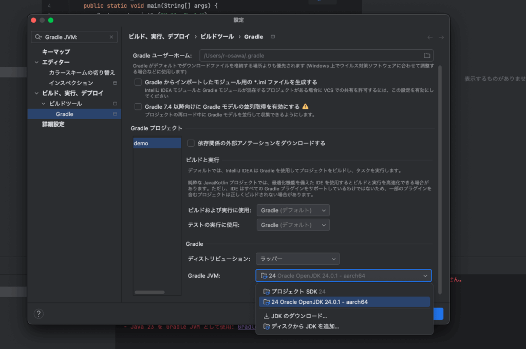Click project icon on Gradle tree row
526x349 pixels.
115,114
